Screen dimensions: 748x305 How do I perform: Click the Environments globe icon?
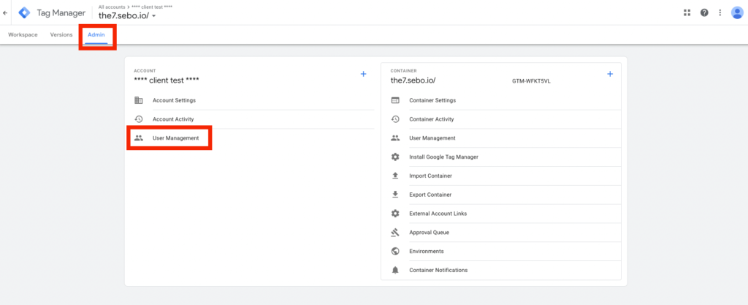pos(395,251)
